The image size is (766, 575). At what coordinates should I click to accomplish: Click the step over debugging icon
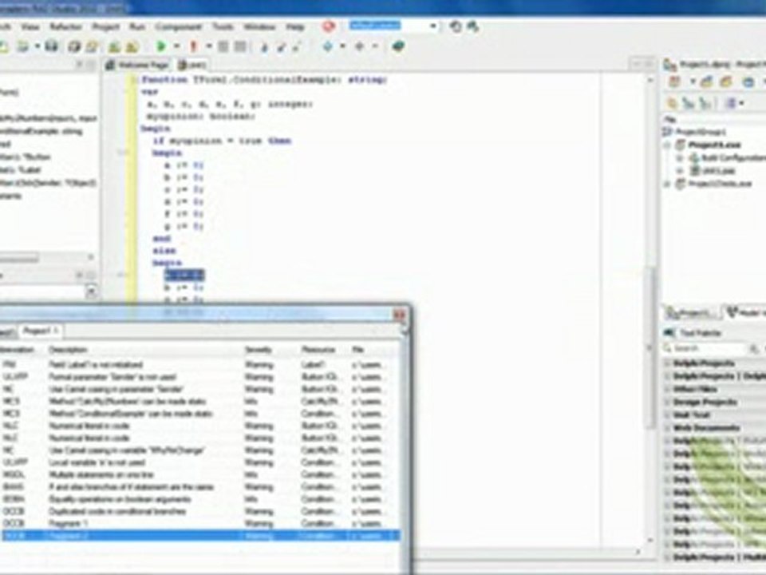pos(281,47)
